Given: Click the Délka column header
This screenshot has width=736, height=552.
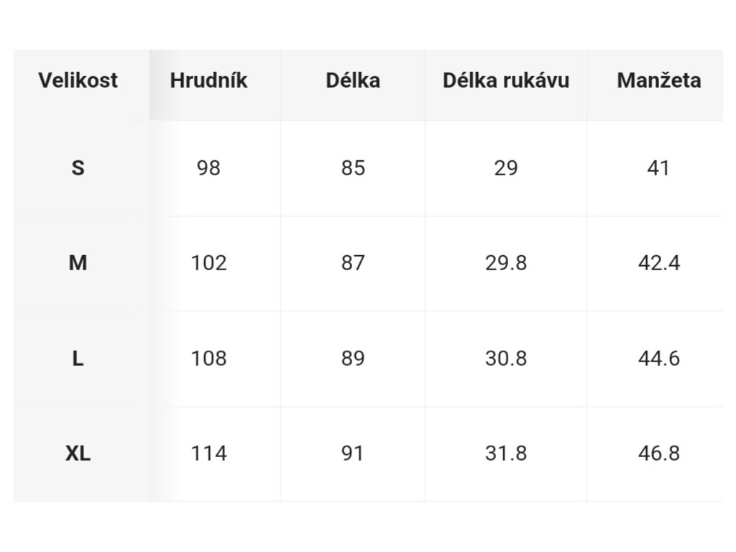Looking at the screenshot, I should coord(353,80).
